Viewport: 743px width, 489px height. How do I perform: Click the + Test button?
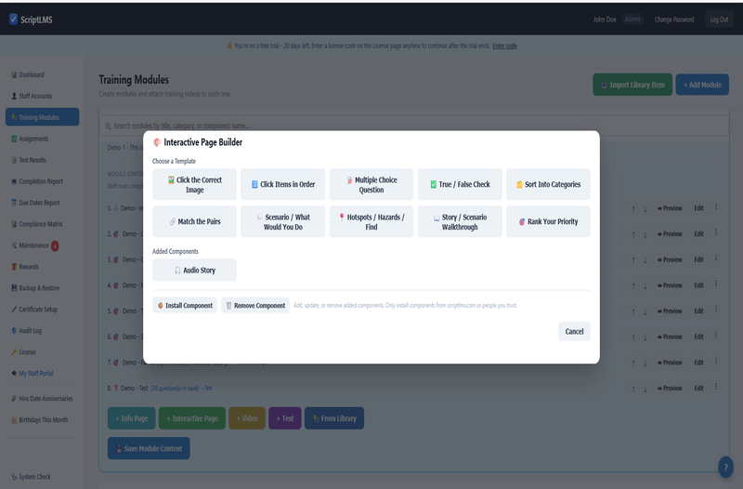pos(285,418)
